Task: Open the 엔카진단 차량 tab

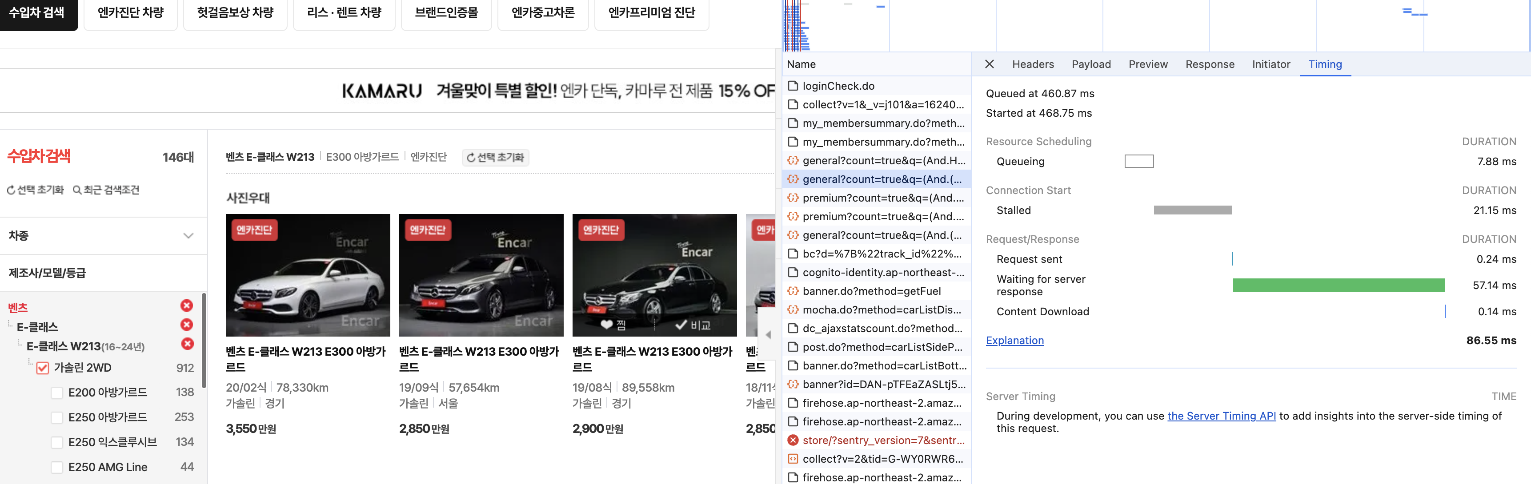Action: (131, 12)
